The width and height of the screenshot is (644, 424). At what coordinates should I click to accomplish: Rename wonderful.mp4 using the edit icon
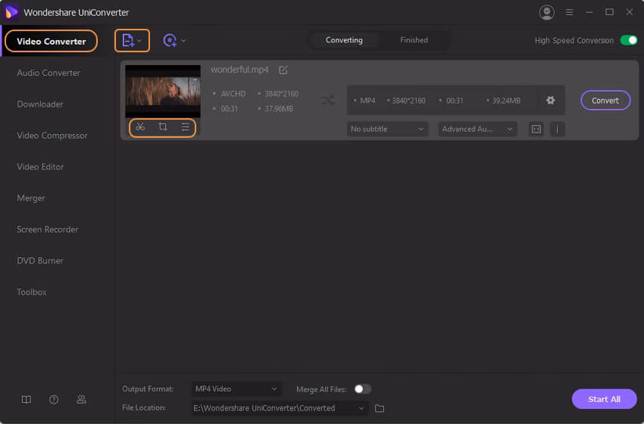click(283, 70)
